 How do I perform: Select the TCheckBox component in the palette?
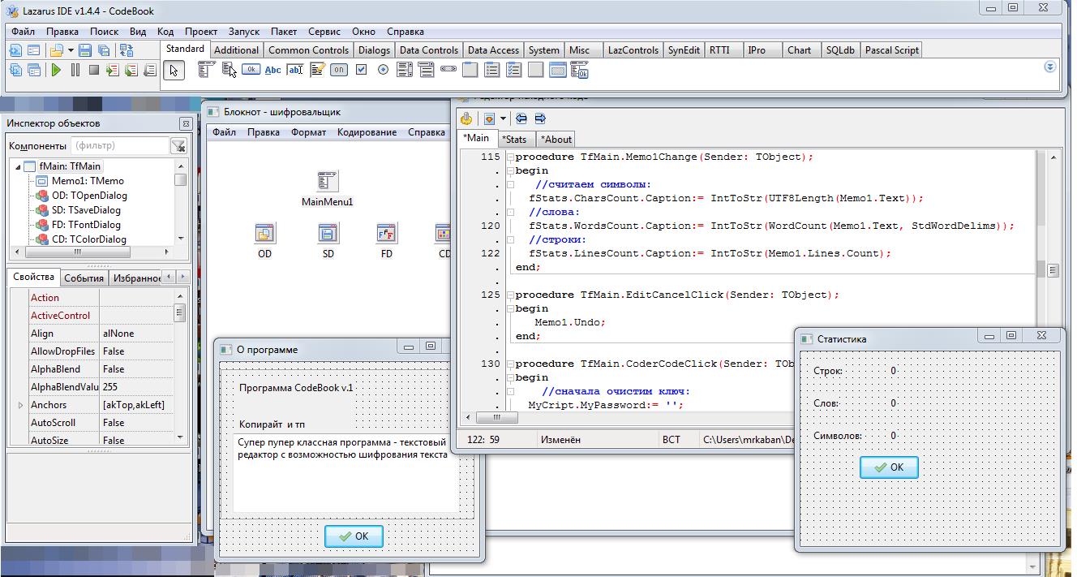(362, 70)
